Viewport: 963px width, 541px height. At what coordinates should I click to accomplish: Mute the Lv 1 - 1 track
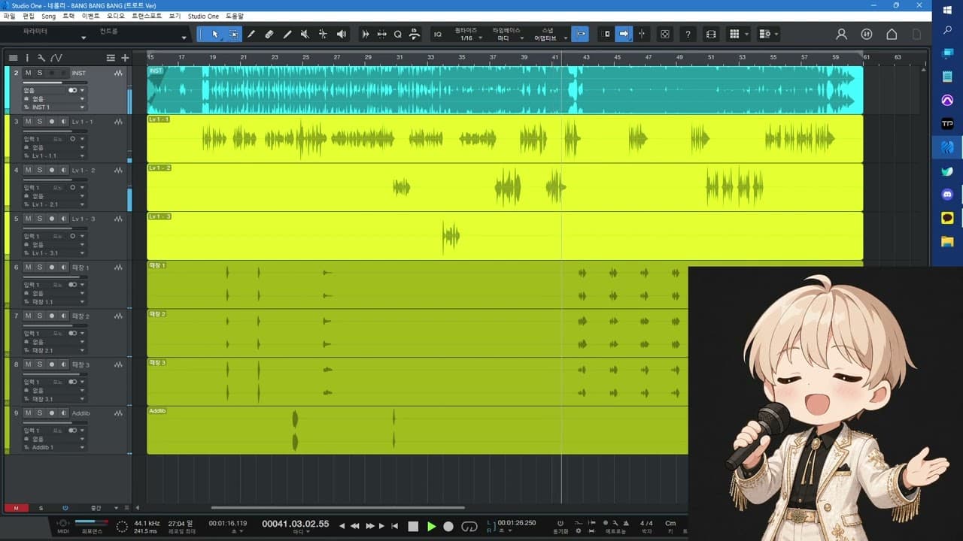click(28, 121)
